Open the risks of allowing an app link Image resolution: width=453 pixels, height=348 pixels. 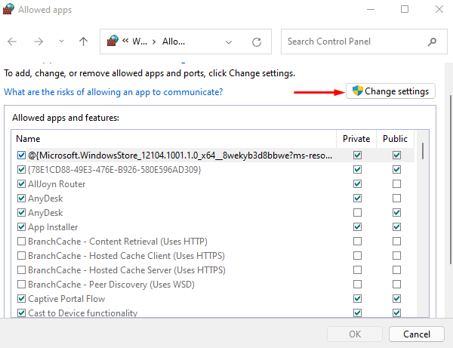(113, 92)
